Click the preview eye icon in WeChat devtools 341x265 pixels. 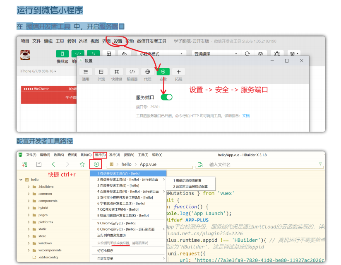[x=260, y=53]
